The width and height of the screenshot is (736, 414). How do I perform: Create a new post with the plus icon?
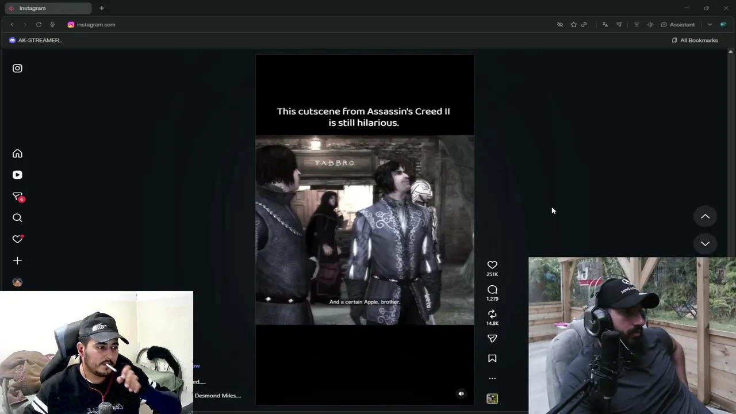point(17,260)
